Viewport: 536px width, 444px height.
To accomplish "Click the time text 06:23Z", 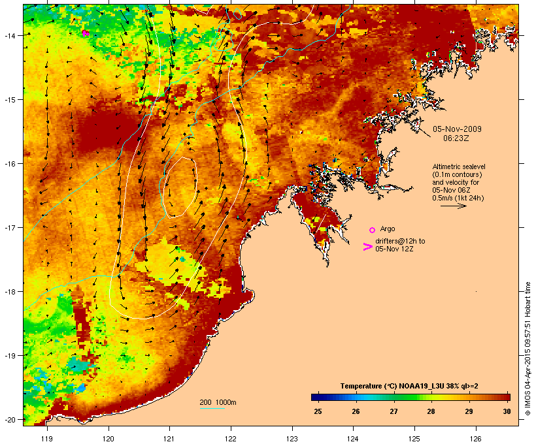I will [456, 138].
